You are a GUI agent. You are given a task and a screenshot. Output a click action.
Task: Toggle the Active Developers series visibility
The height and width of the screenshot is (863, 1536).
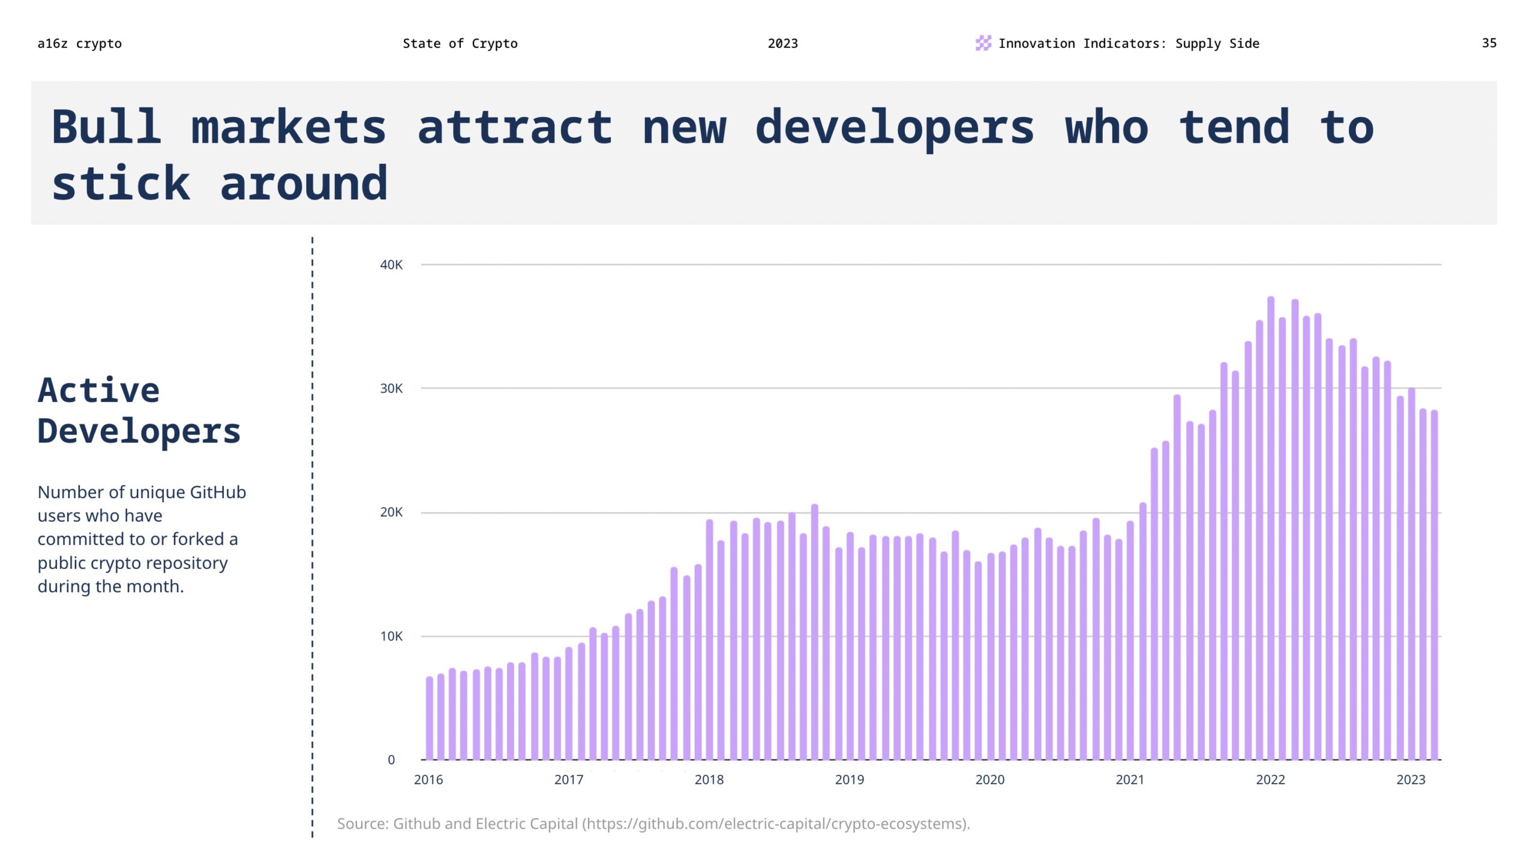[139, 408]
